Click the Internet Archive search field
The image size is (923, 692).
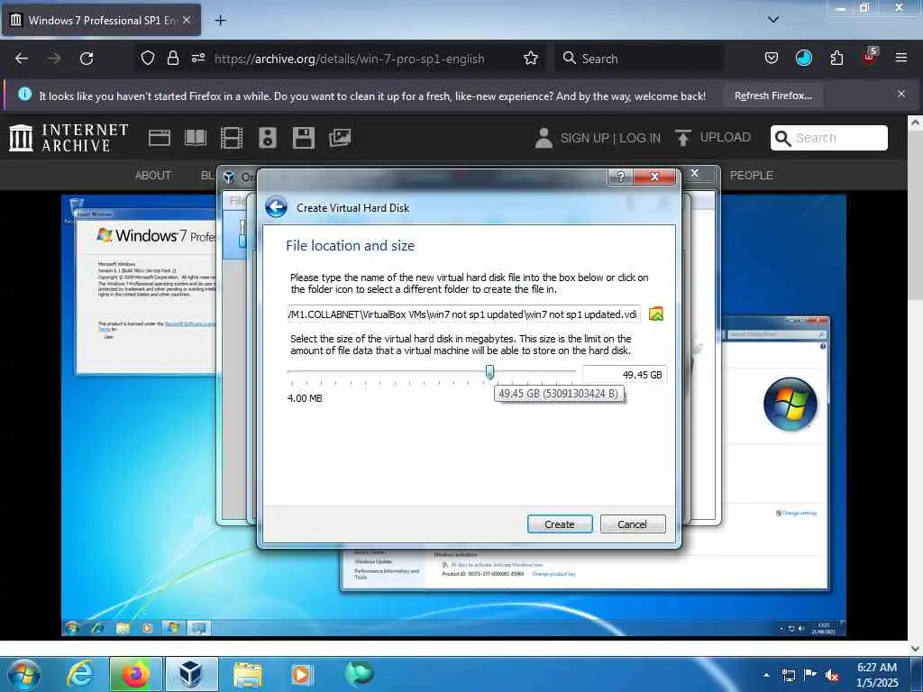pyautogui.click(x=829, y=138)
